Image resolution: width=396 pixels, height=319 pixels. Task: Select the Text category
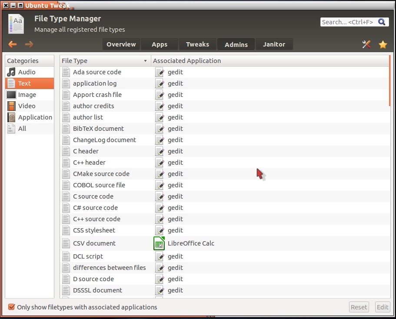[30, 83]
